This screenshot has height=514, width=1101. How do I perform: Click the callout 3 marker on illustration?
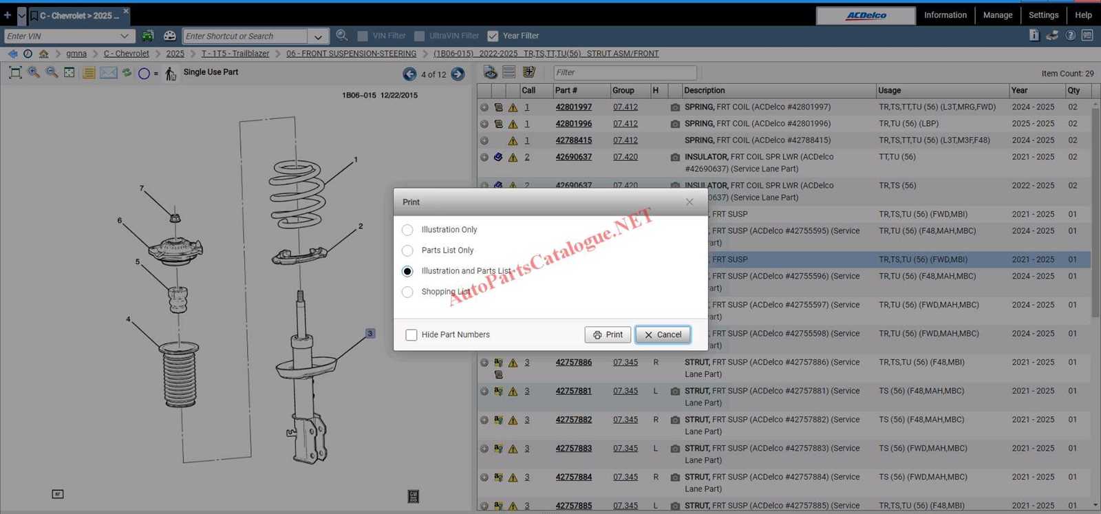[370, 334]
